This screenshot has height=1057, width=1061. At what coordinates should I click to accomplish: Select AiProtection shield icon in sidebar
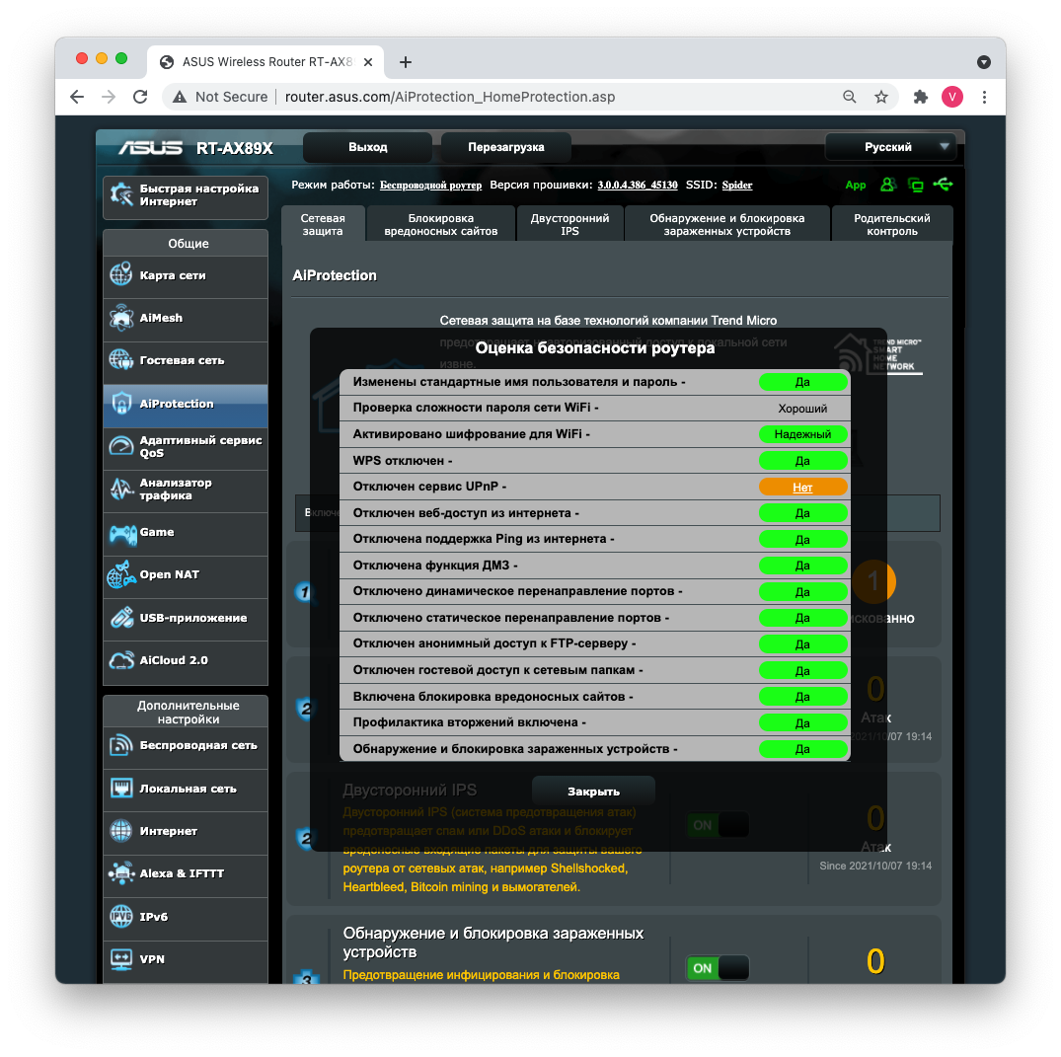click(x=121, y=404)
